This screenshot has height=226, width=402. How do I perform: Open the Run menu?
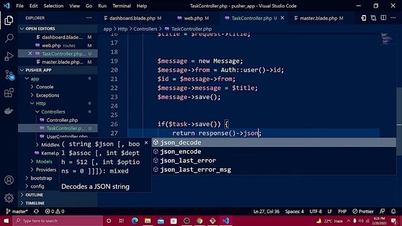tap(102, 6)
